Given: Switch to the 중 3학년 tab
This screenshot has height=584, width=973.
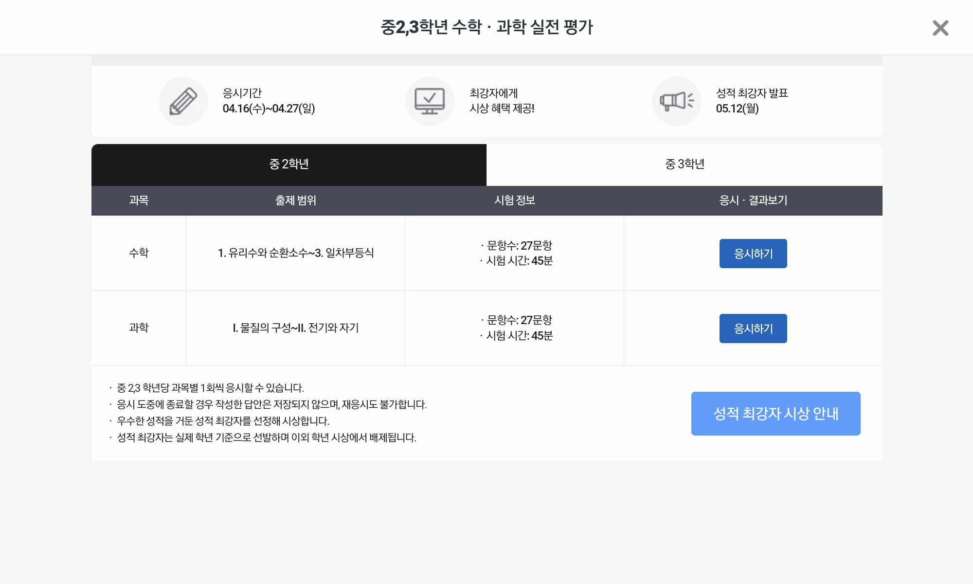Looking at the screenshot, I should (685, 164).
